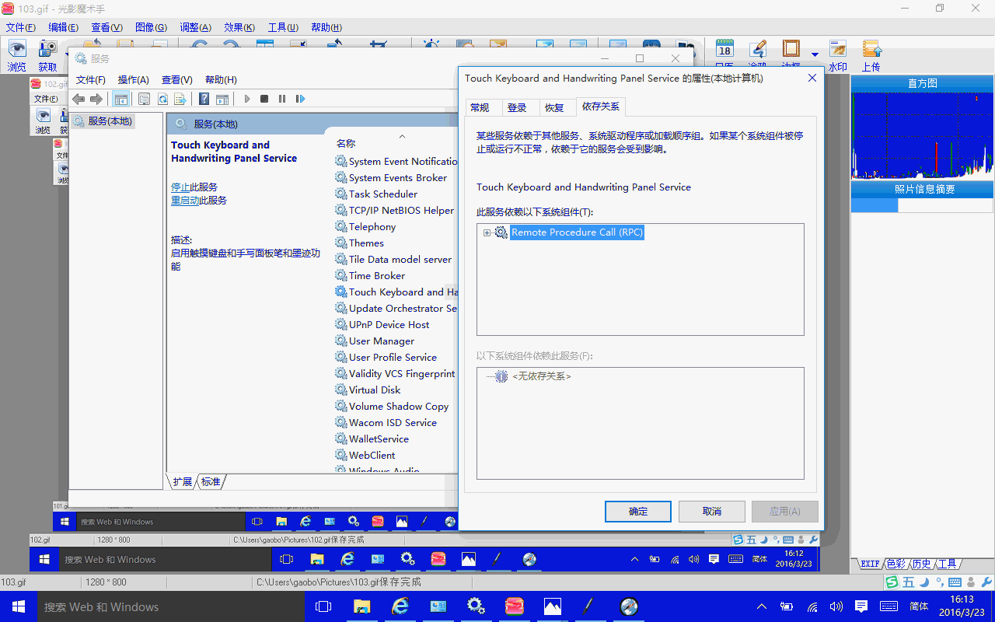This screenshot has width=995, height=622.
Task: Click 重启动 link to restart service
Action: (185, 201)
